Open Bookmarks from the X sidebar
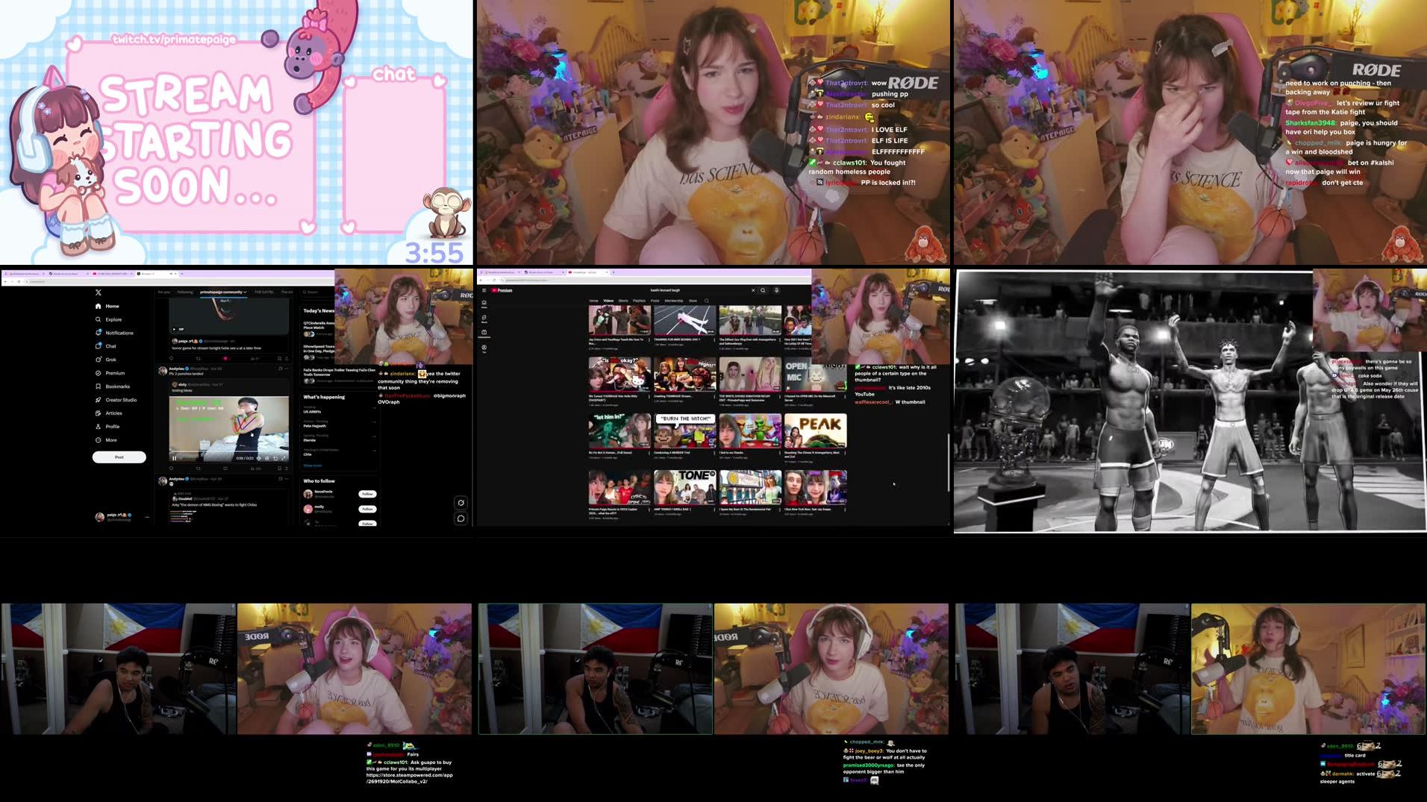1427x802 pixels. pos(116,386)
